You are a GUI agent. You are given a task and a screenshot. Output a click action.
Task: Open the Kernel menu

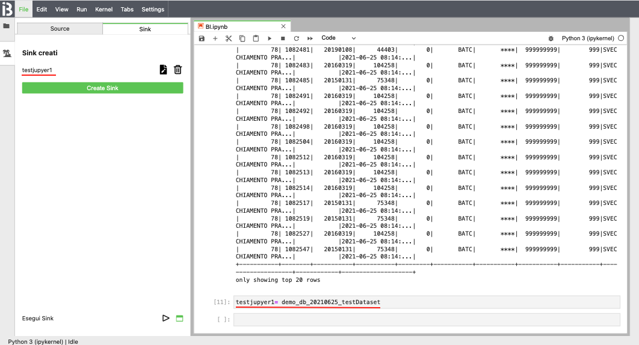tap(103, 9)
